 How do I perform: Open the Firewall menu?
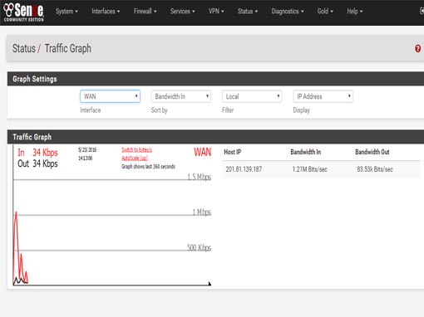[145, 12]
